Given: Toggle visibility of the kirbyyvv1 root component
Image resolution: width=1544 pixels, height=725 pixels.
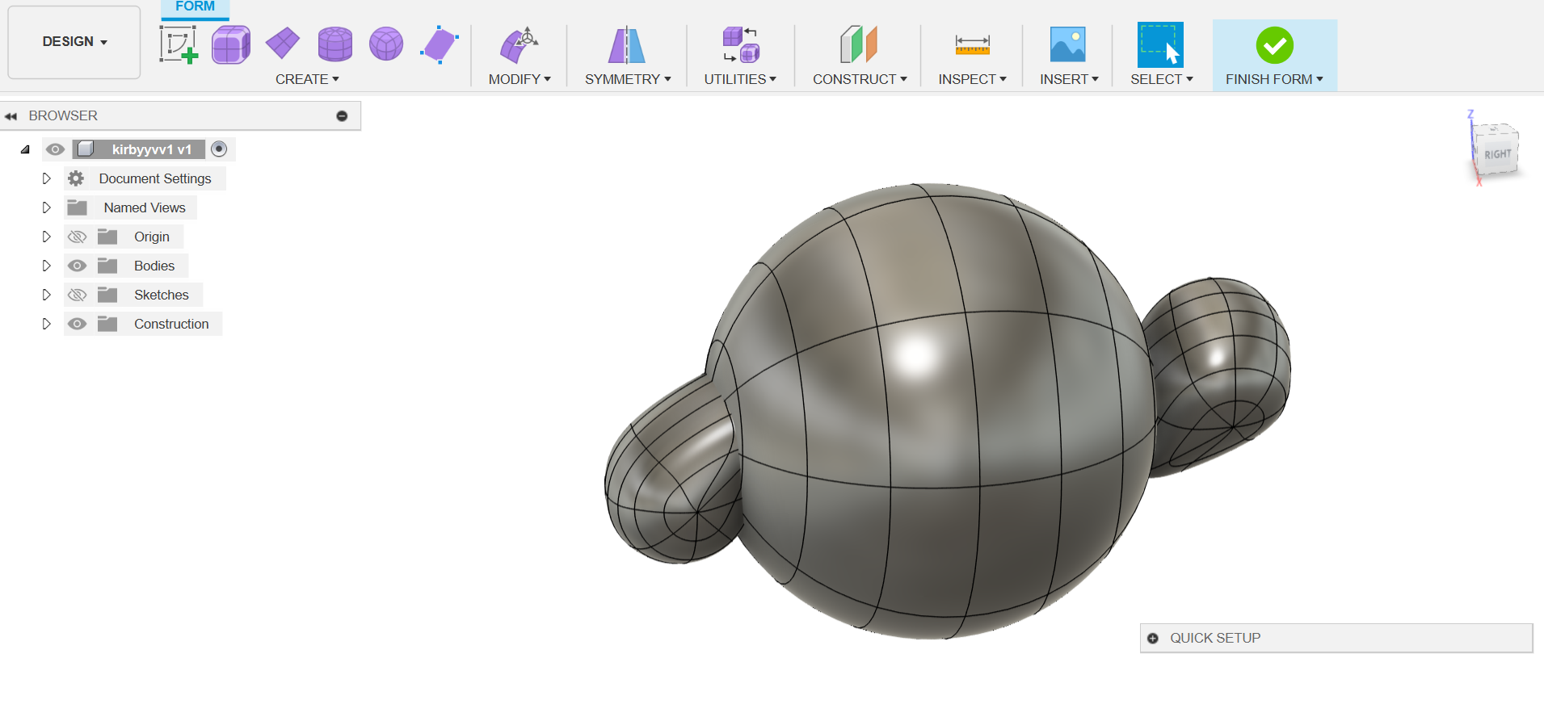Looking at the screenshot, I should (55, 149).
